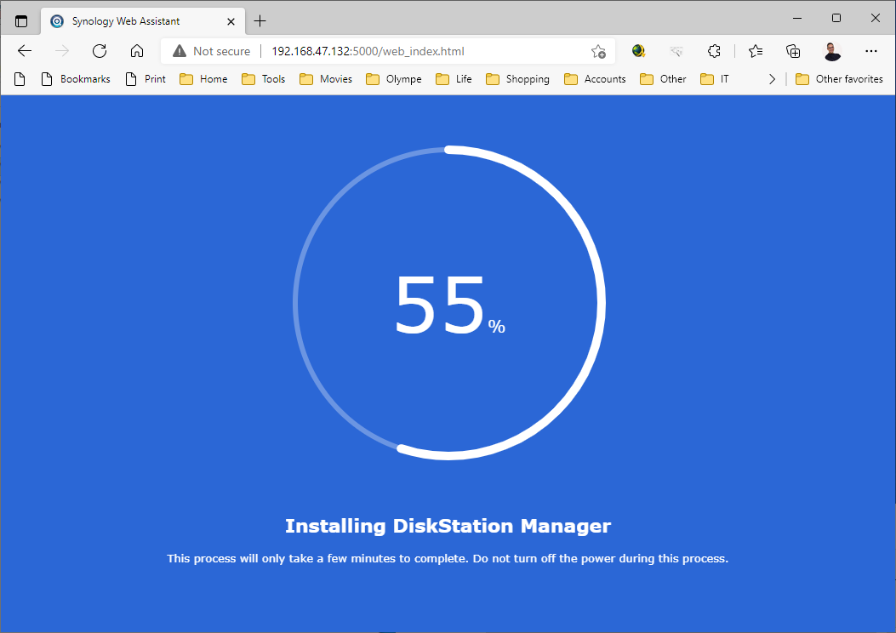Open the Extensions puzzle icon

(714, 51)
